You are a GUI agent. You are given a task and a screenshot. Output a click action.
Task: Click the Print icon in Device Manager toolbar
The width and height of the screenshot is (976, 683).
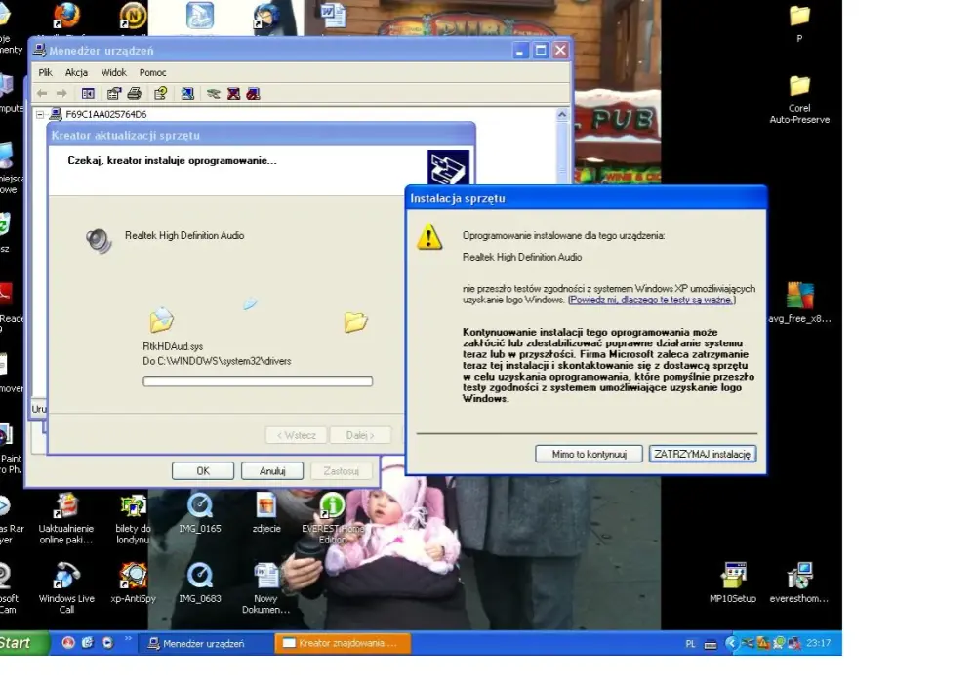pyautogui.click(x=135, y=94)
